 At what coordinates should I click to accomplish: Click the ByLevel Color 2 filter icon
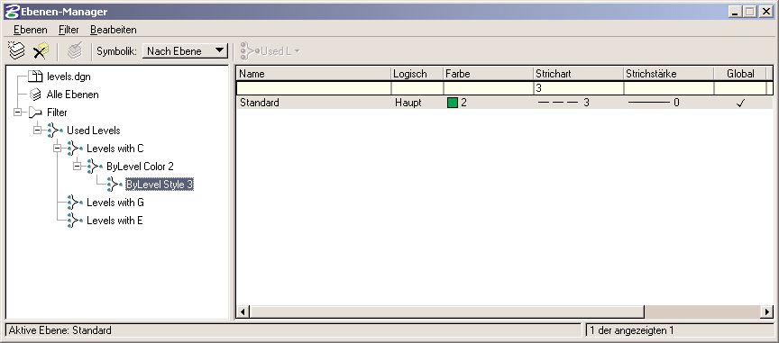tap(95, 167)
